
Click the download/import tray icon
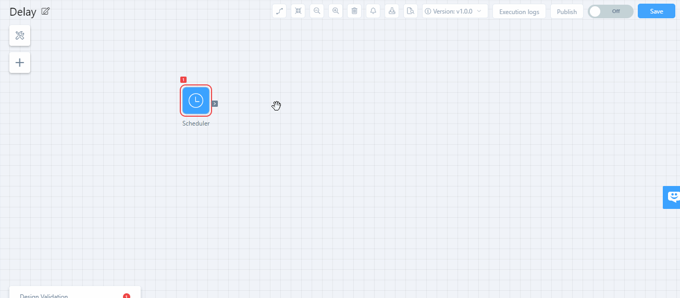pyautogui.click(x=392, y=11)
